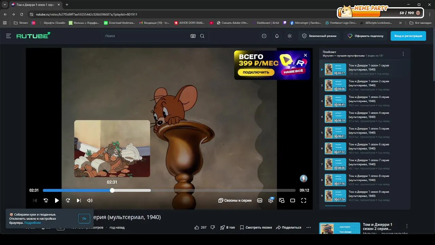Open browser apps grid icon

pyautogui.click(x=5, y=23)
